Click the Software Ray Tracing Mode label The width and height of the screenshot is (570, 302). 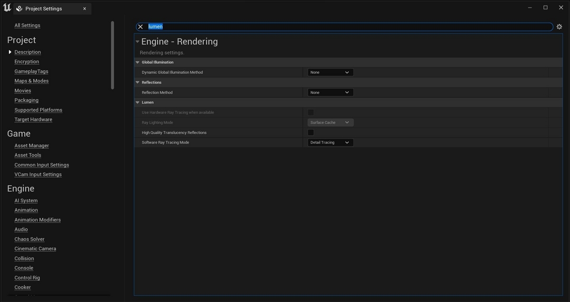click(x=165, y=142)
